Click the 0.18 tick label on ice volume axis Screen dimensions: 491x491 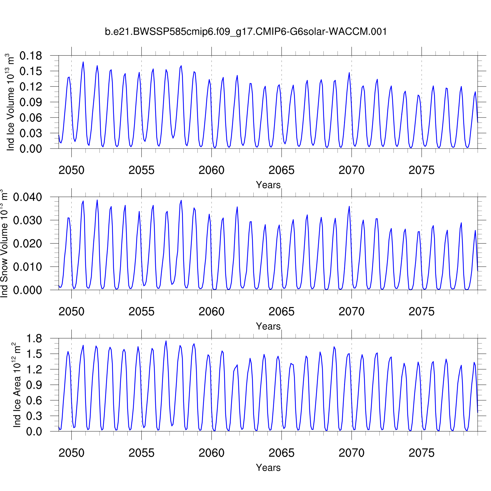(31, 56)
